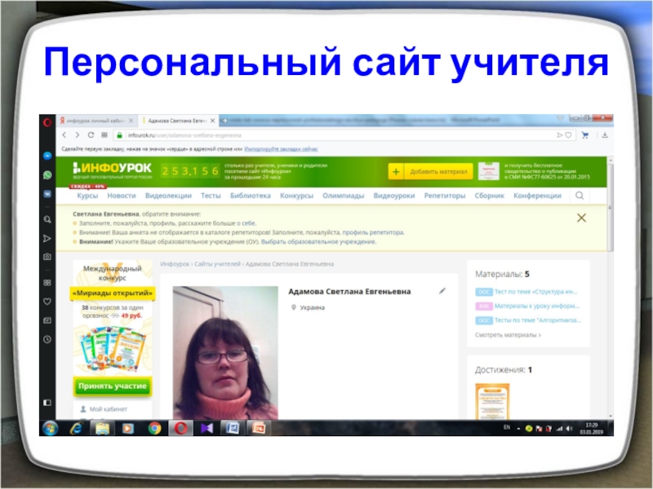Click the Инфоурок breadcrumb link
Viewport: 653px width, 489px height.
point(175,264)
